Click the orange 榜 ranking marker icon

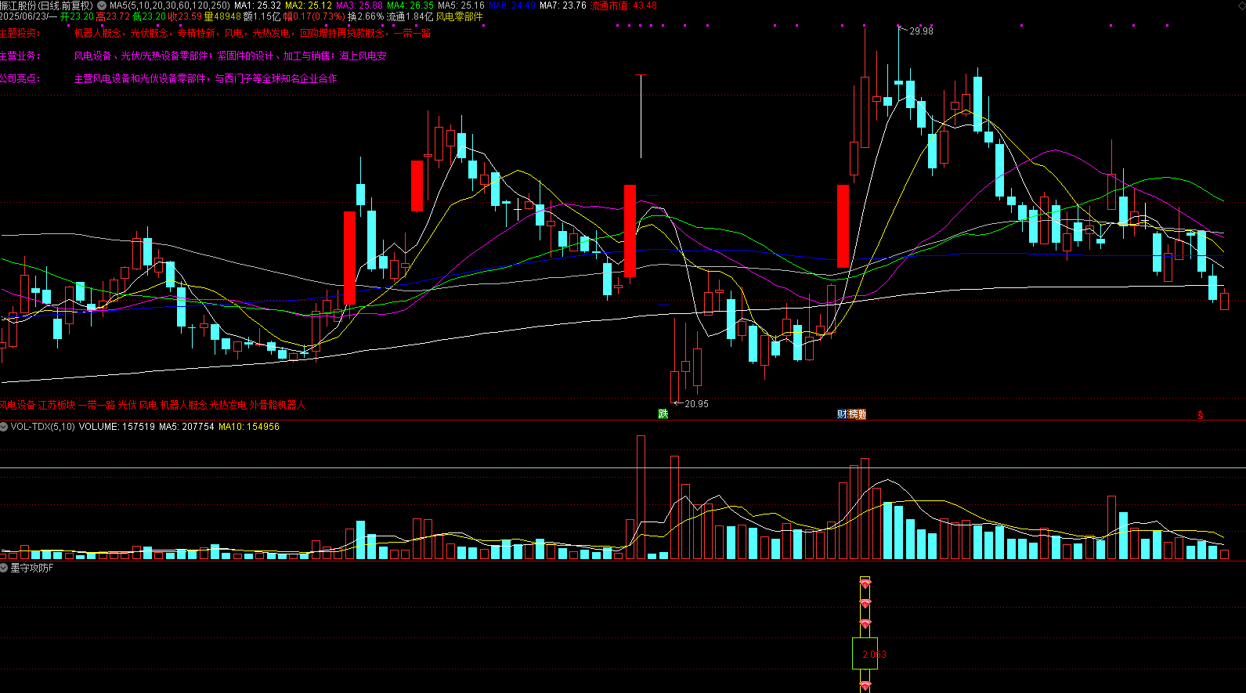pos(853,414)
